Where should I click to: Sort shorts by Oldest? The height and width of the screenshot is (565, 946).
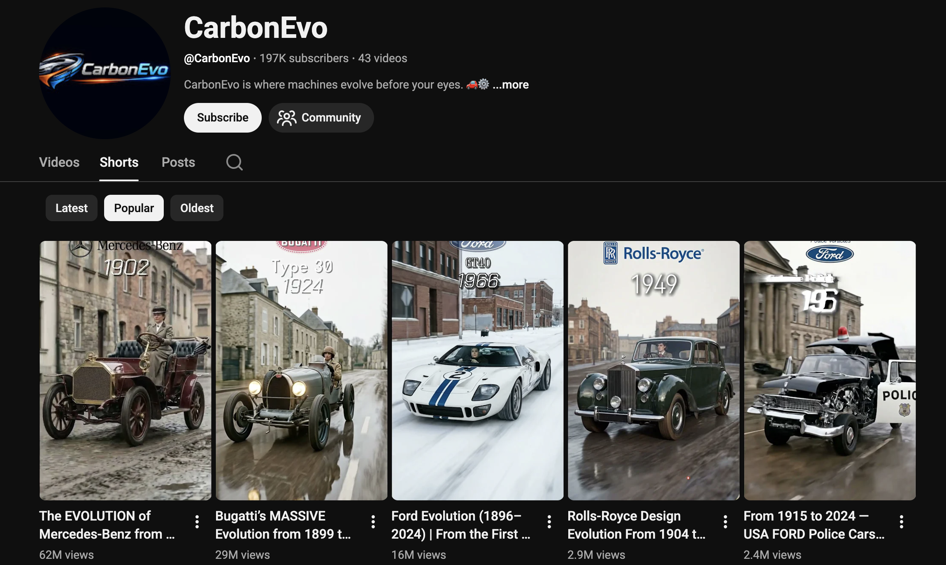coord(197,208)
